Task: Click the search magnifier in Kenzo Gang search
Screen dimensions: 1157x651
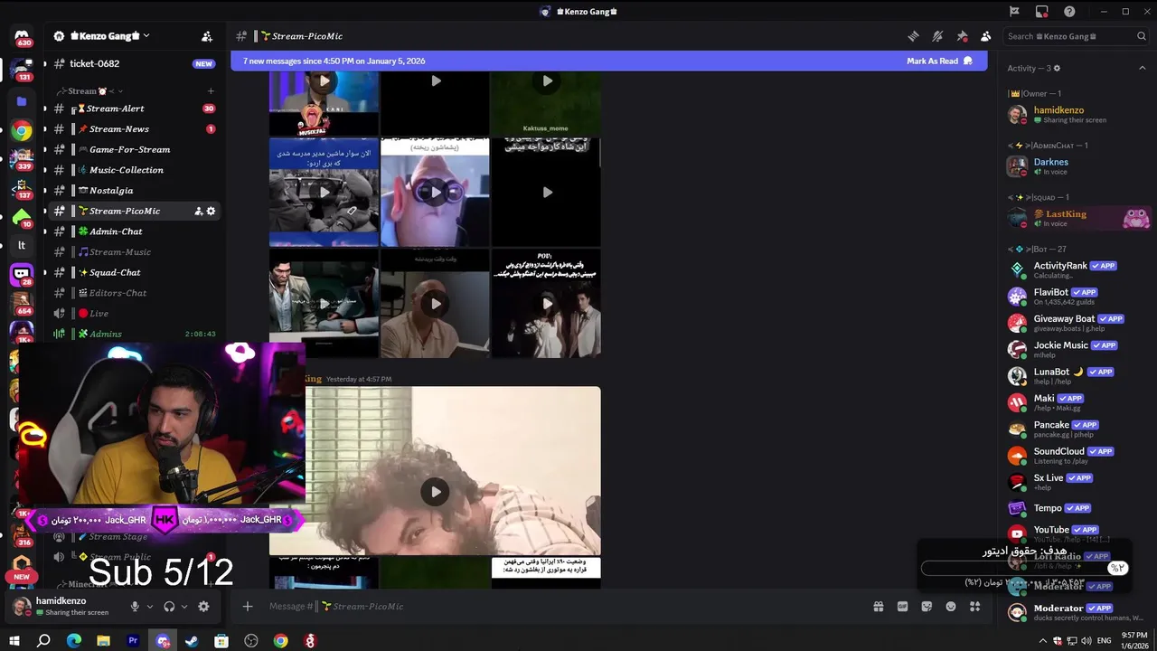Action: coord(1141,36)
